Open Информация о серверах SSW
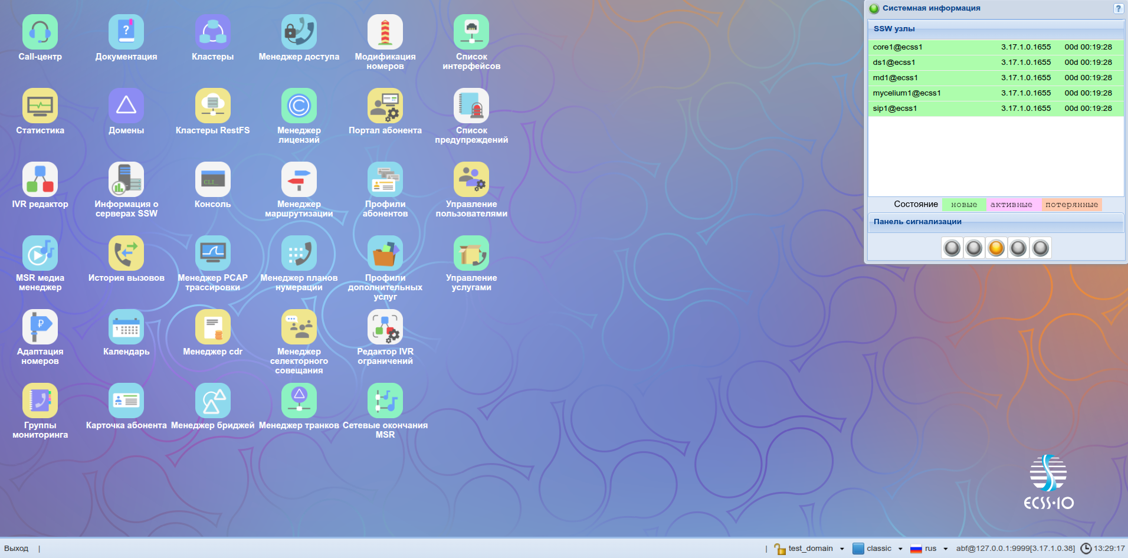The height and width of the screenshot is (558, 1128). click(126, 179)
